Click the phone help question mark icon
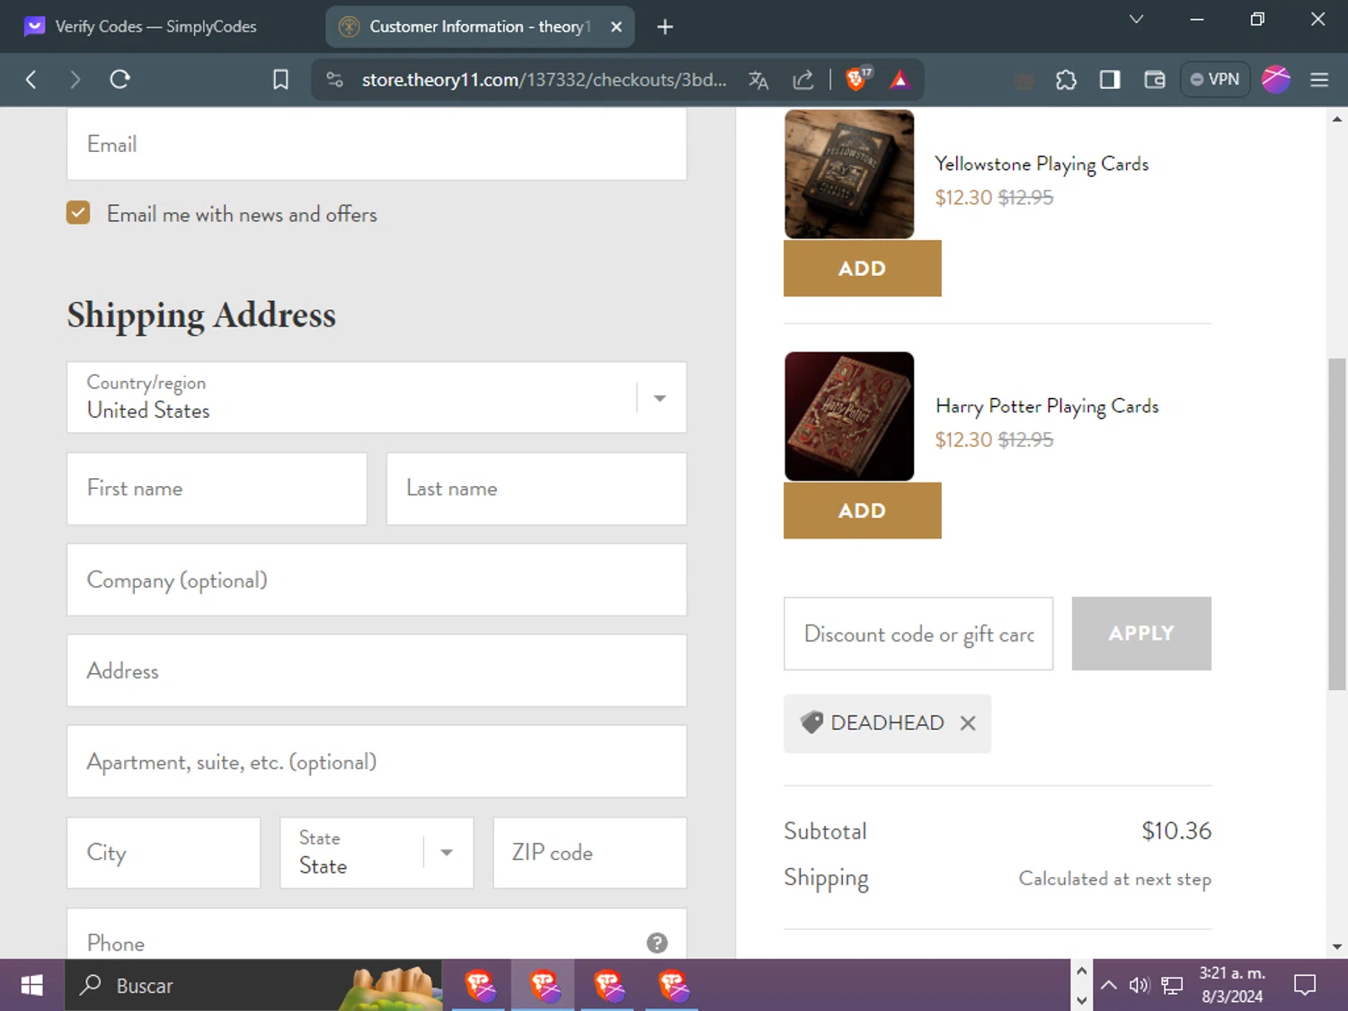The height and width of the screenshot is (1011, 1348). click(x=657, y=943)
